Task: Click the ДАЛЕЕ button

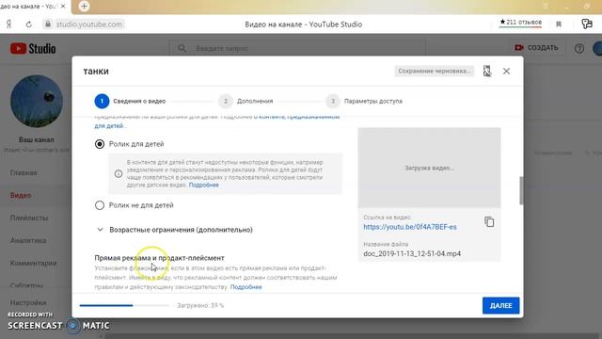Action: (x=500, y=305)
